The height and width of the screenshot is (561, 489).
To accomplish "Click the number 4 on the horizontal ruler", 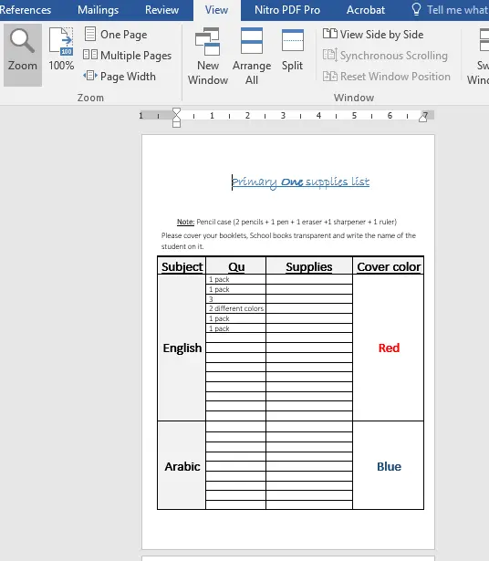I will click(318, 115).
